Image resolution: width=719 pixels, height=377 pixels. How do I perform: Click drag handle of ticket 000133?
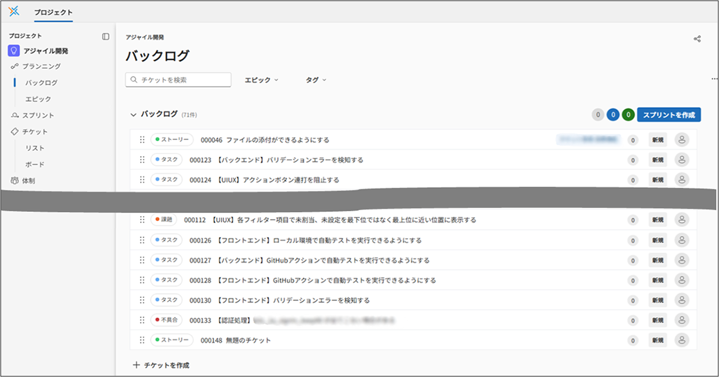click(x=142, y=320)
